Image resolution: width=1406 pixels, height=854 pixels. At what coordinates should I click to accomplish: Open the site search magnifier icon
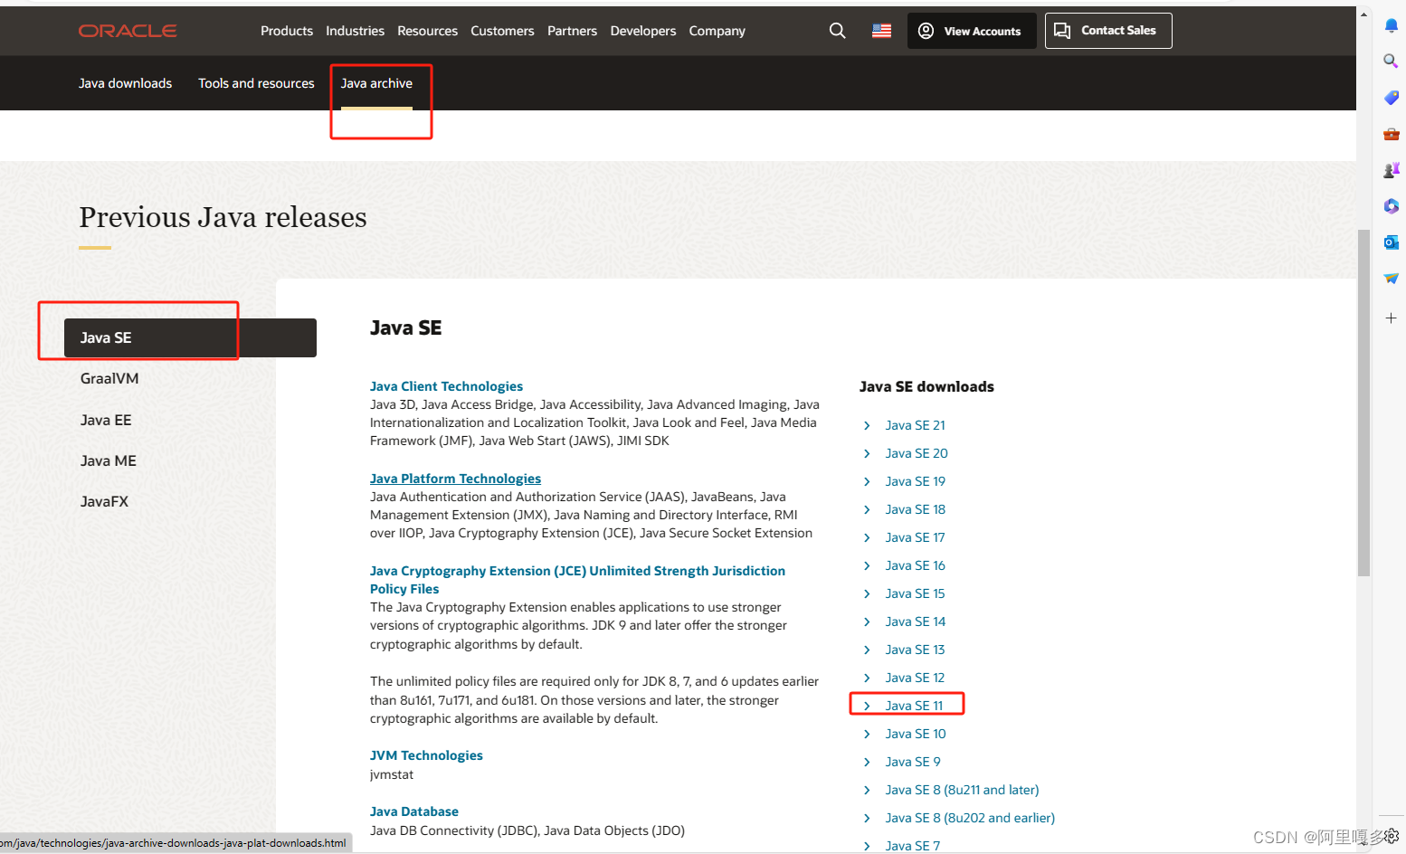point(838,31)
